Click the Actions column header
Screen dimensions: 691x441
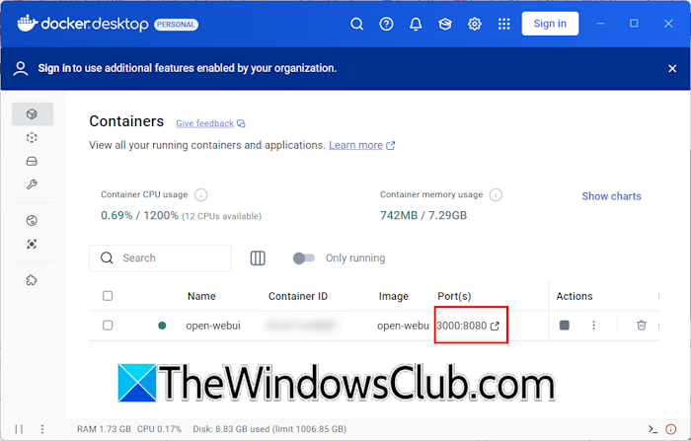[575, 297]
